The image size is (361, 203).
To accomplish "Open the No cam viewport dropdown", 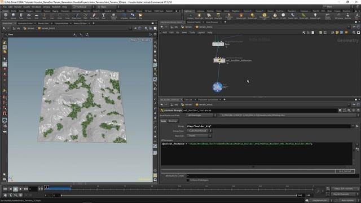I will coord(146,40).
